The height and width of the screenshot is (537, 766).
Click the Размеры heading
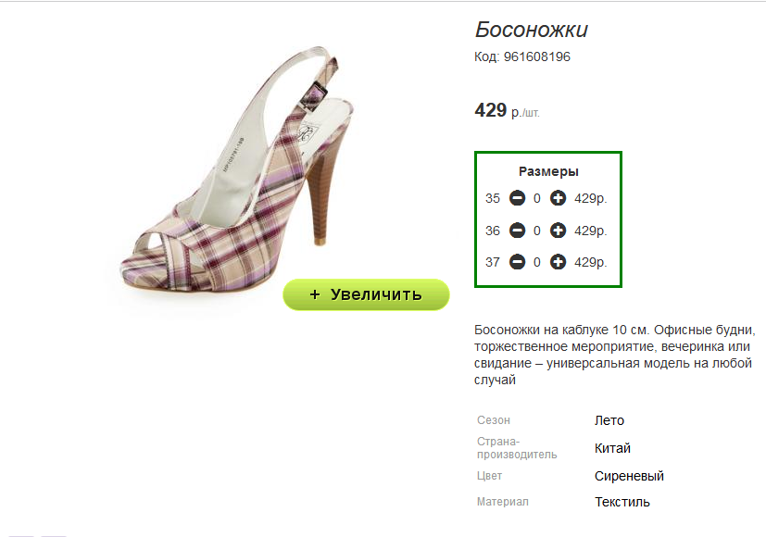point(548,171)
